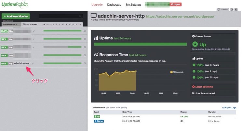Click the adachin-serv uptime bar

[62, 63]
